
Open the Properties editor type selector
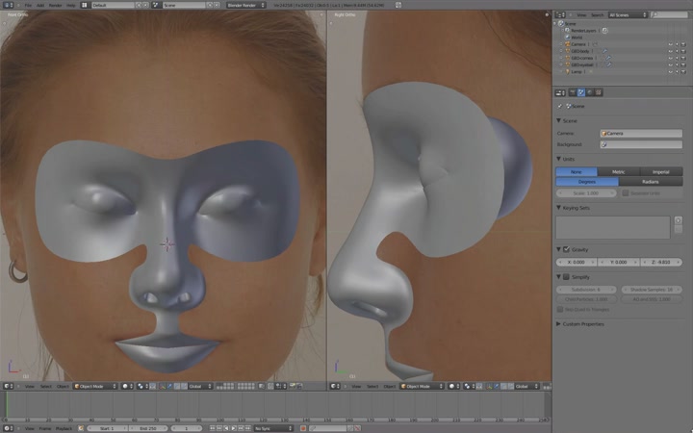click(560, 92)
